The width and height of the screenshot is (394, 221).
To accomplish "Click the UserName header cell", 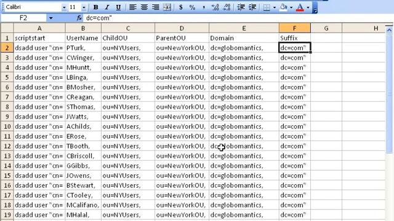I will pyautogui.click(x=83, y=38).
